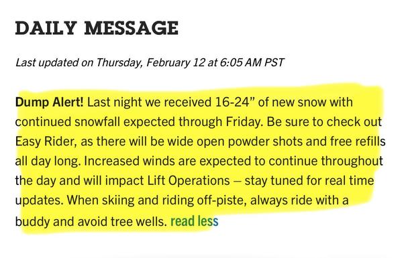Click the phrase "Increased winds"
Viewport: 402px width, 258px height.
click(111, 161)
